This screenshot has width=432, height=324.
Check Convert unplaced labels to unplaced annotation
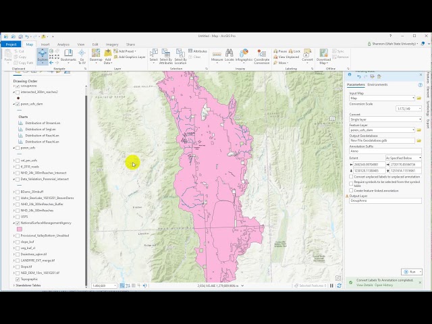point(351,177)
